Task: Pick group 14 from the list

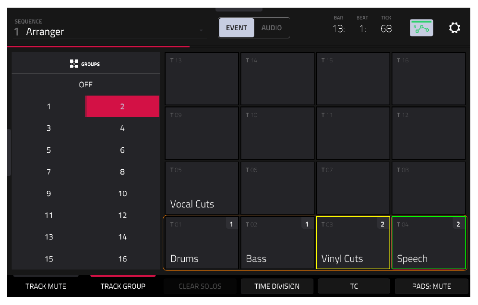Action: click(x=122, y=237)
